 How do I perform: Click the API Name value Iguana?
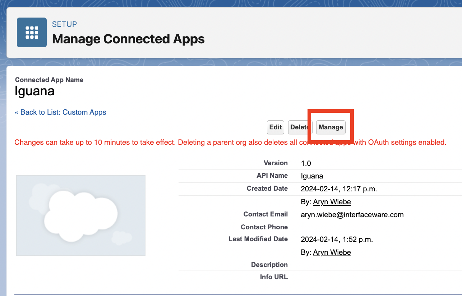coord(312,176)
